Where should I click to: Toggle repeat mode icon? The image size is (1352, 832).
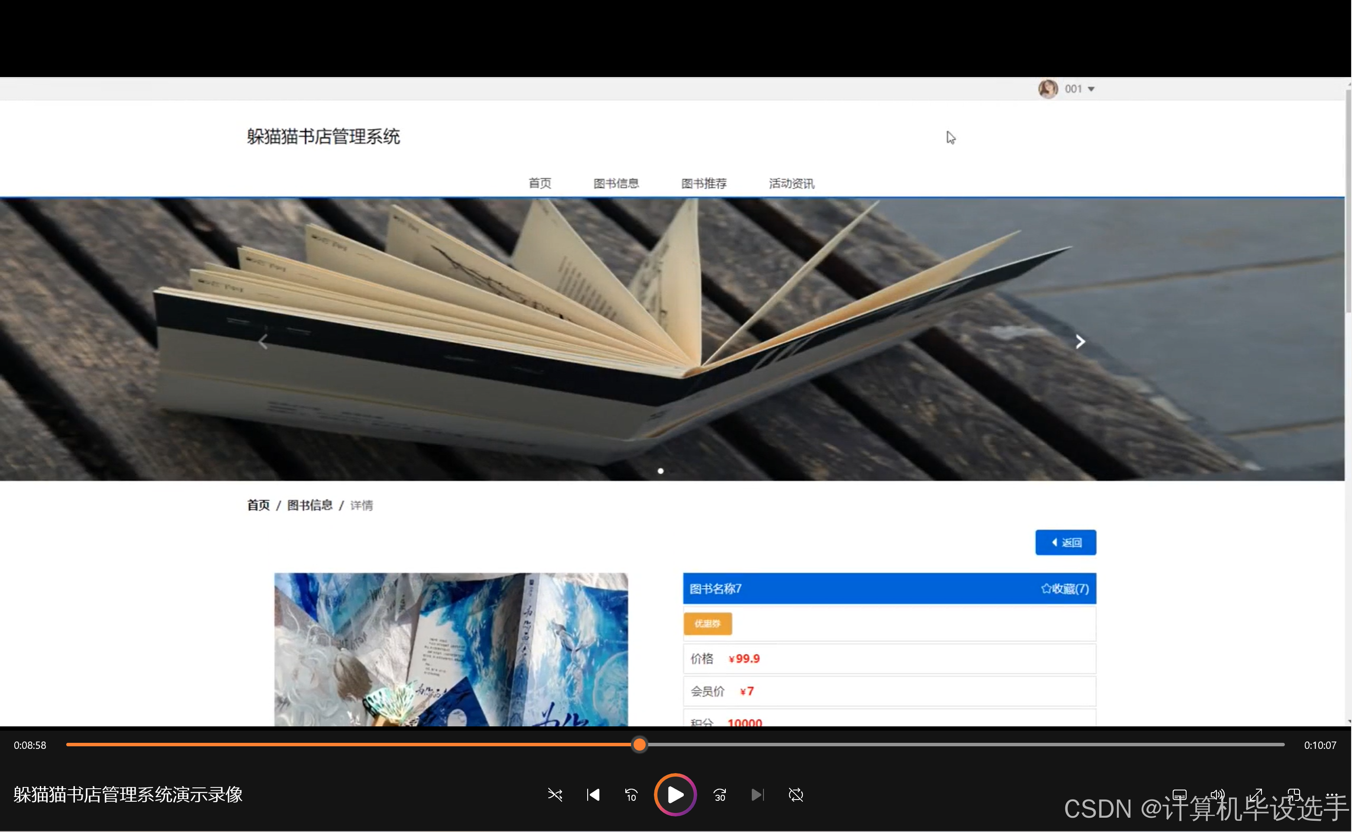(796, 795)
